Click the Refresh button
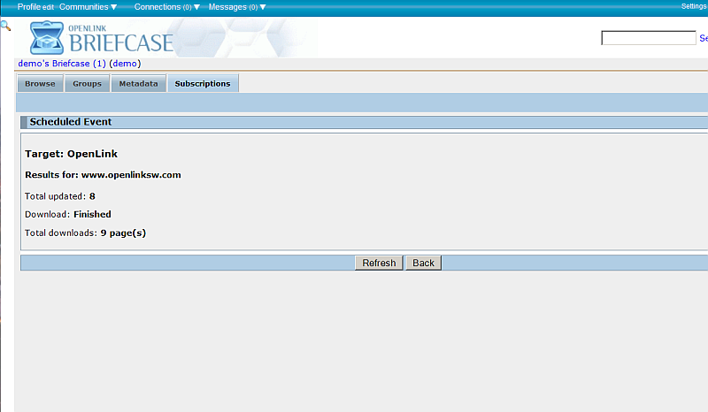 [x=379, y=263]
